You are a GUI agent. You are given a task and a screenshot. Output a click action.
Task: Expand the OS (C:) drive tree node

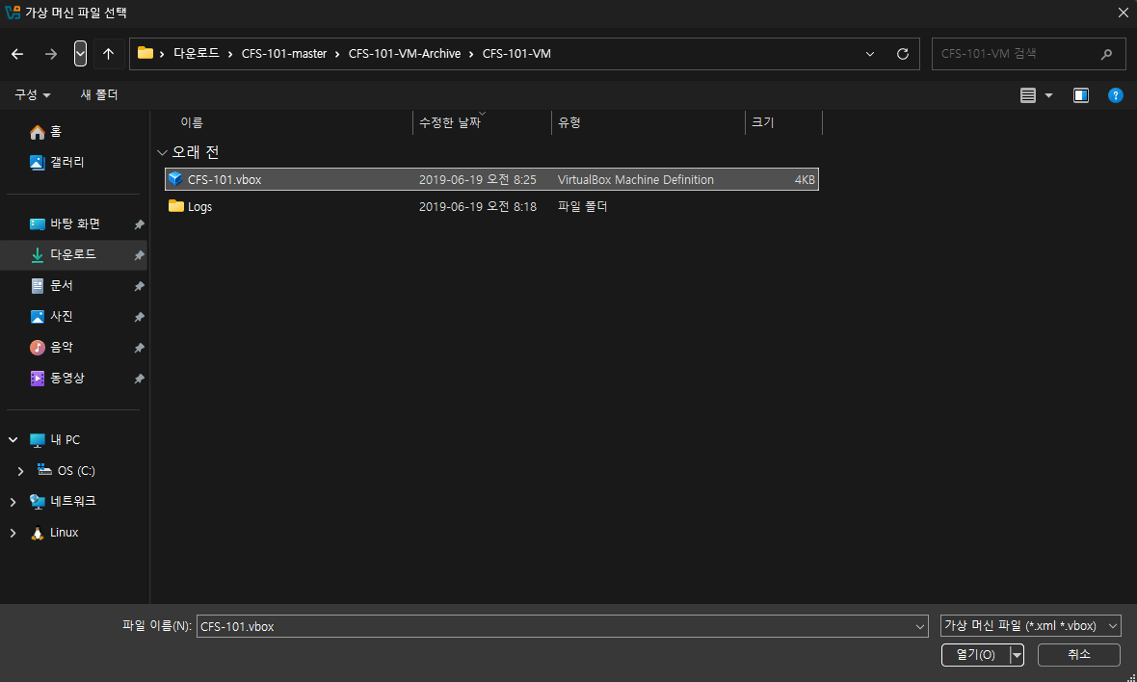click(21, 471)
